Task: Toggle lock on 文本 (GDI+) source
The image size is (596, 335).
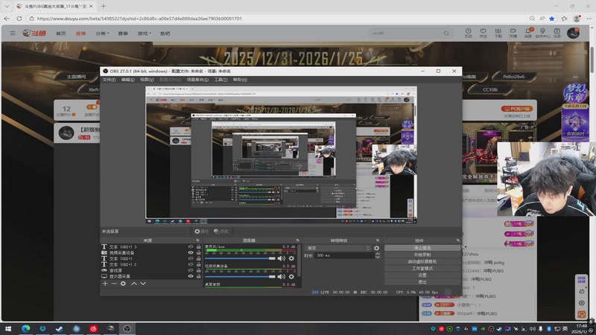Action: pos(198,258)
